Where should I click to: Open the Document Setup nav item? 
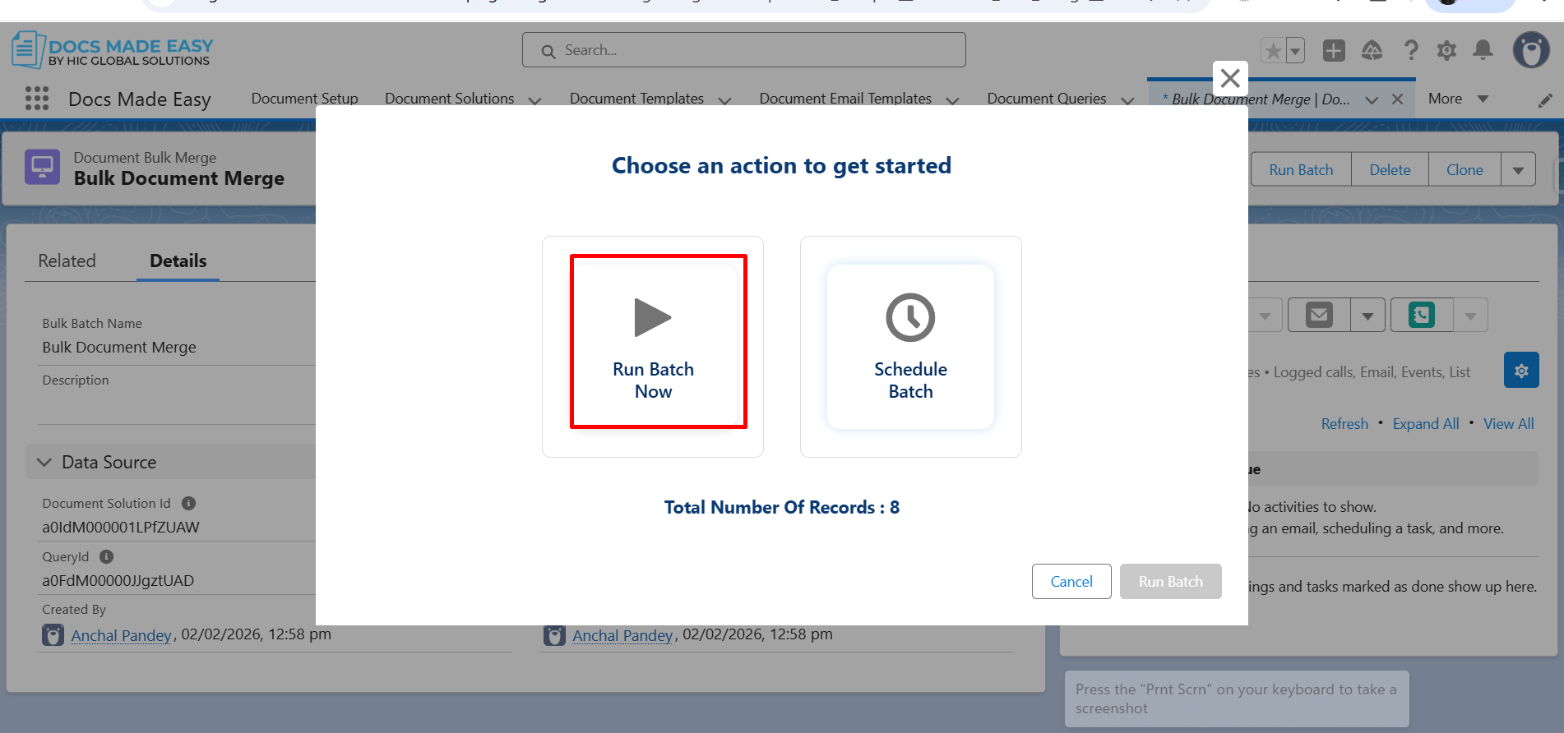[304, 99]
